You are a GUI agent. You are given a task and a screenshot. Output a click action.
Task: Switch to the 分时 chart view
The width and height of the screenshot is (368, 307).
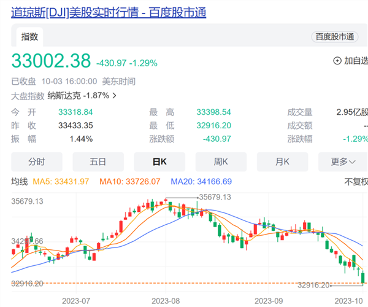tap(37, 162)
